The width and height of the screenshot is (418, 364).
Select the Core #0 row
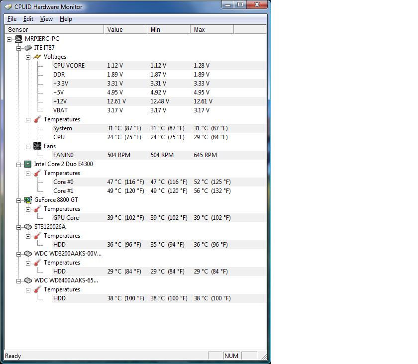click(159, 182)
